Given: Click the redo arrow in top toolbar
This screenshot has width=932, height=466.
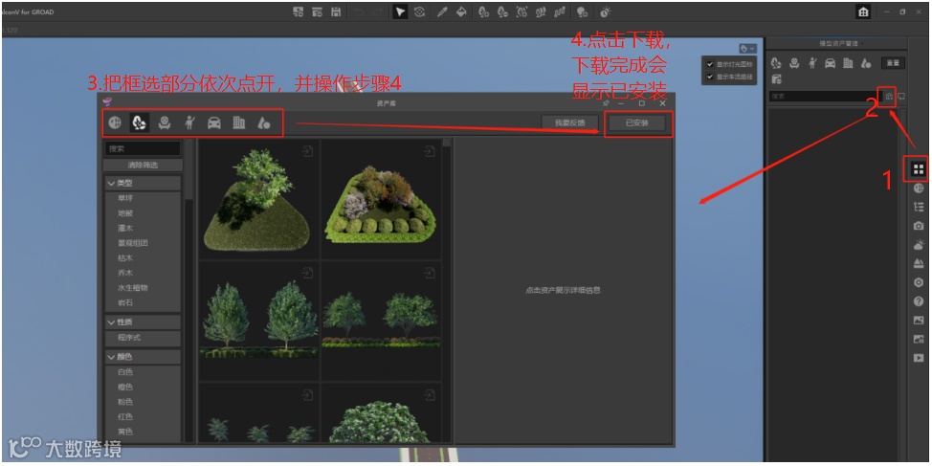Looking at the screenshot, I should tap(378, 11).
